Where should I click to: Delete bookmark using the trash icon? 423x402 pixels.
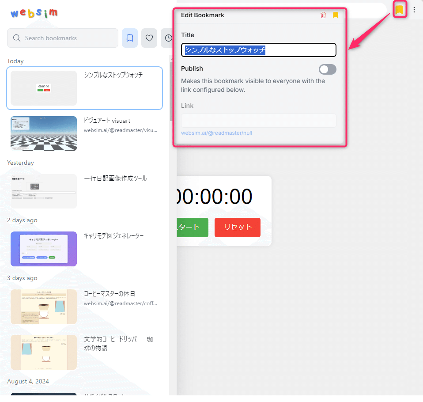coord(323,15)
